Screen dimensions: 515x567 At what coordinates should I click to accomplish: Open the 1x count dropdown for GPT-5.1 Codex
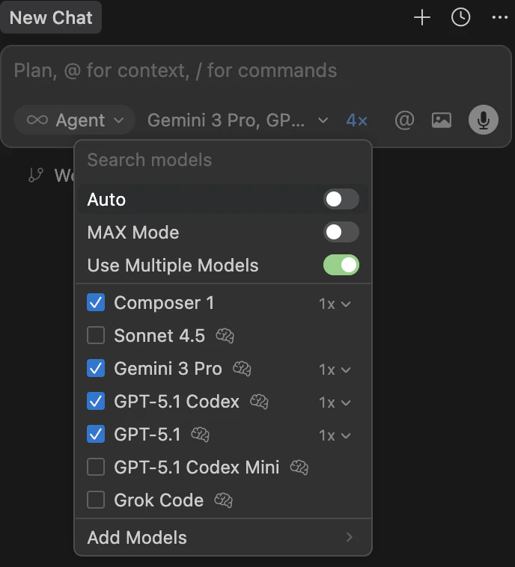pos(335,402)
